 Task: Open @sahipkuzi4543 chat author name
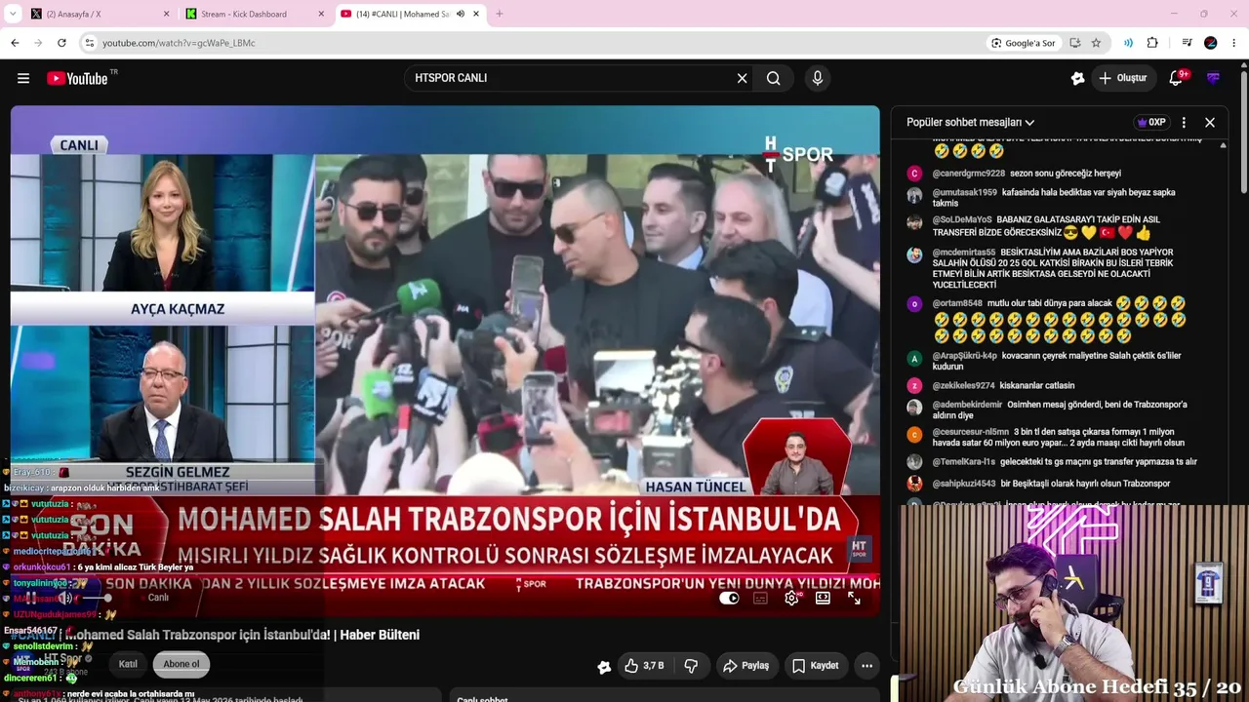pyautogui.click(x=964, y=484)
